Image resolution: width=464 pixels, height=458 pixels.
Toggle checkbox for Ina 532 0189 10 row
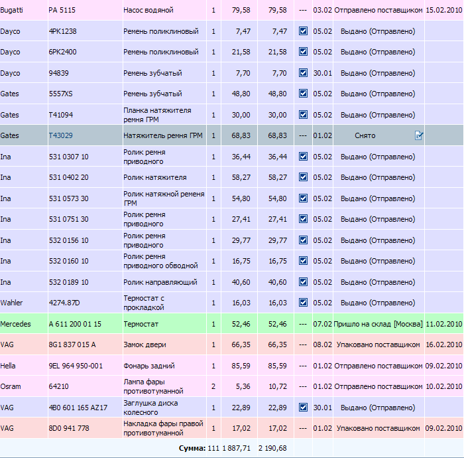303,281
